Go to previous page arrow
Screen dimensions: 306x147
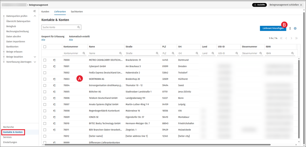tap(286, 38)
